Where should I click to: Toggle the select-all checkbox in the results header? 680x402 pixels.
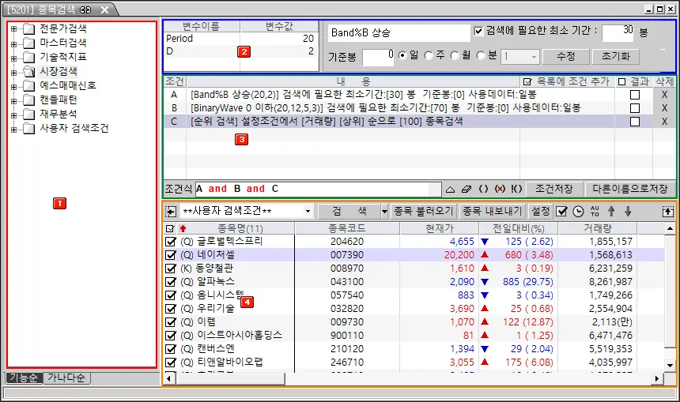pos(169,228)
